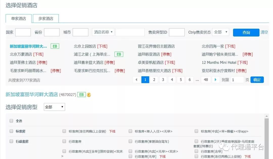This screenshot has width=273, height=159.
Task: Click the 城市 input field
Action: [80, 32]
